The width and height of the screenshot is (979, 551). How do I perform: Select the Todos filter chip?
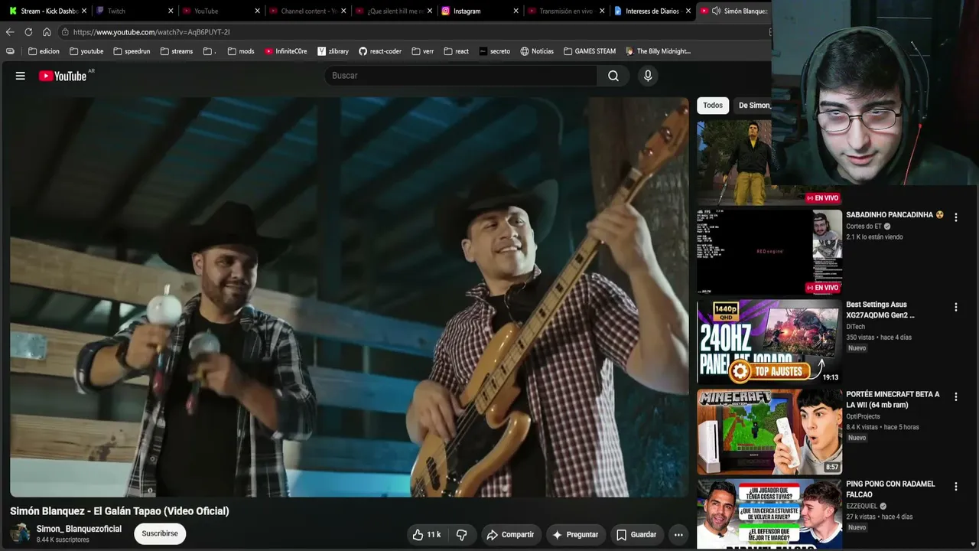click(x=713, y=106)
